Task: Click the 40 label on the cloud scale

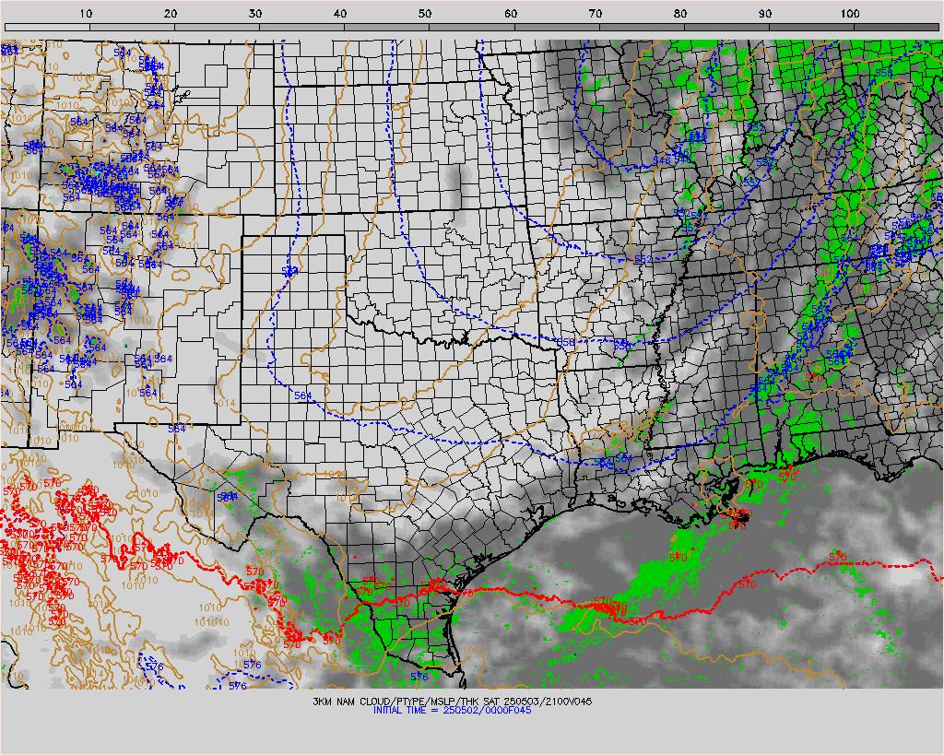Action: pos(340,13)
